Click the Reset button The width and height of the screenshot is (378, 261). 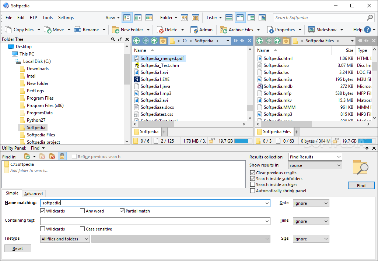(18, 249)
